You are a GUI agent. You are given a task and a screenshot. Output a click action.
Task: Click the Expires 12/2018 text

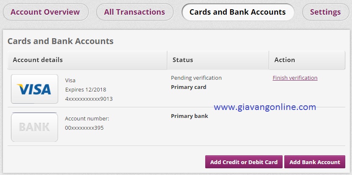coord(85,90)
